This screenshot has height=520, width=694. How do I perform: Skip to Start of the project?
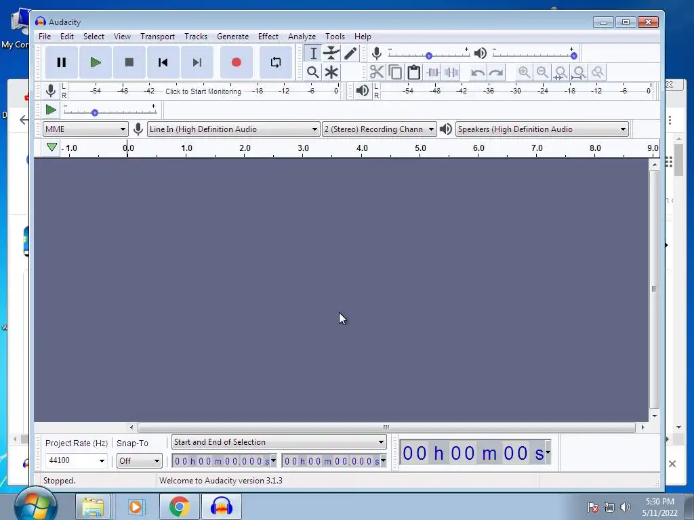163,62
